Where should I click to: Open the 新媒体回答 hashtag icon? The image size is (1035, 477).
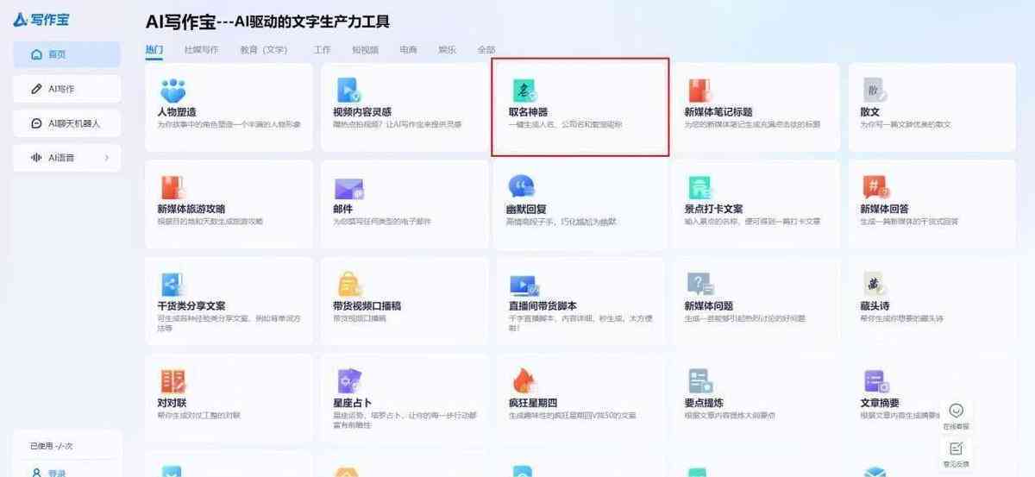(875, 187)
